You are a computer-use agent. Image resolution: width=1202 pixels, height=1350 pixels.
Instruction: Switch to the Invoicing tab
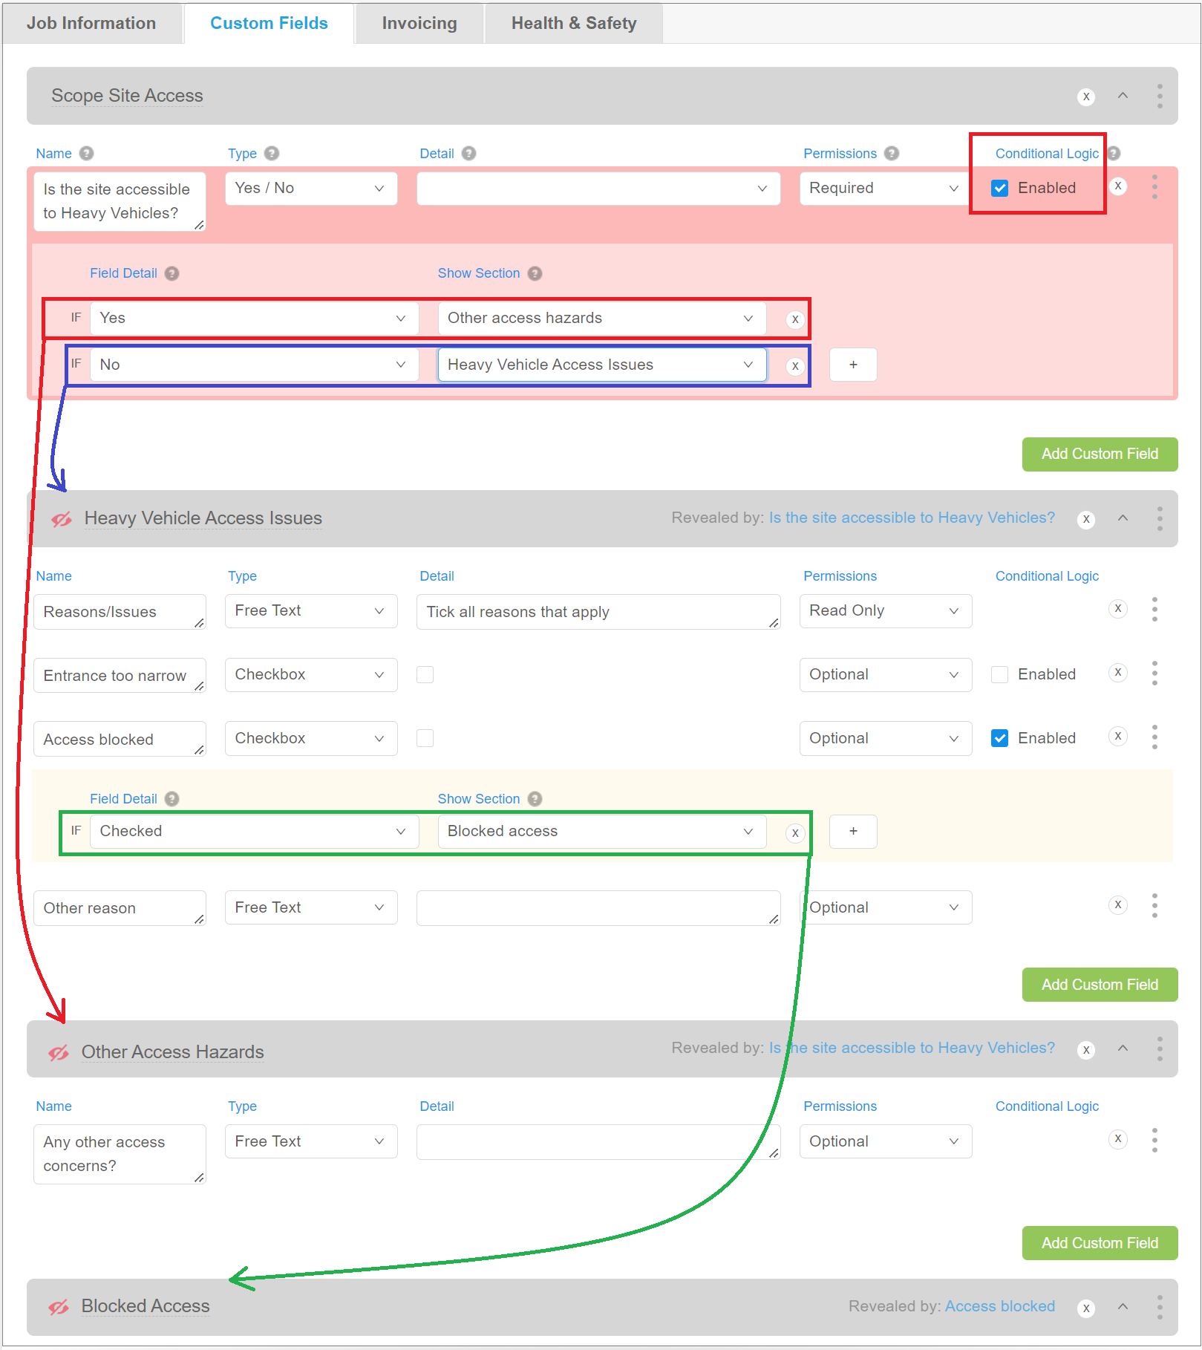click(x=418, y=23)
